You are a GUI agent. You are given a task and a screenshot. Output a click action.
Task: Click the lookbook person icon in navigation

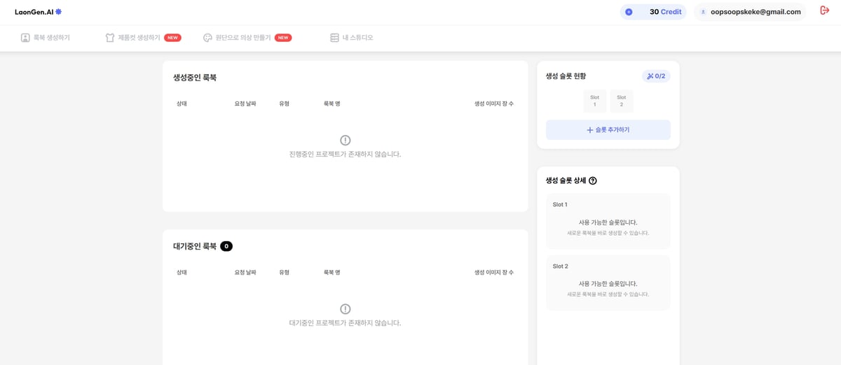coord(25,38)
